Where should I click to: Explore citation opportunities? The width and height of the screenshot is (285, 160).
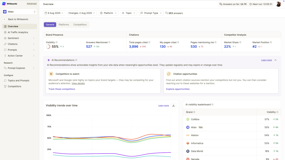click(x=178, y=89)
